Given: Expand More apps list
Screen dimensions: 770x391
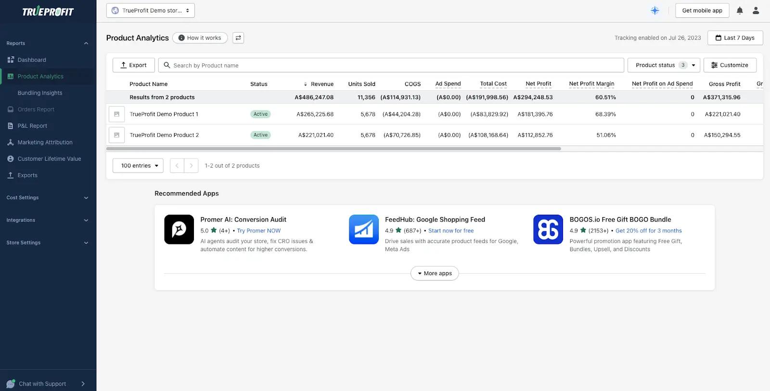Looking at the screenshot, I should click(x=435, y=273).
